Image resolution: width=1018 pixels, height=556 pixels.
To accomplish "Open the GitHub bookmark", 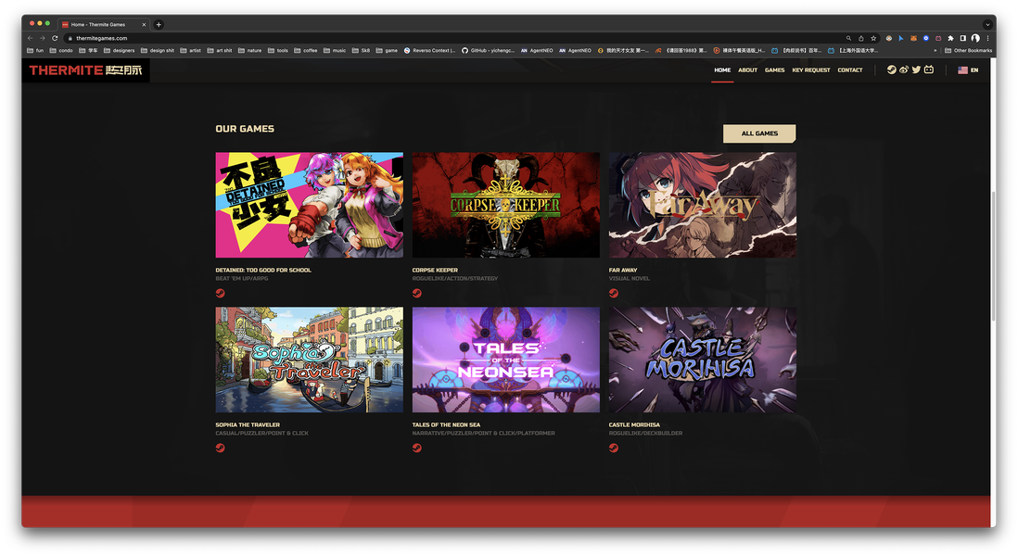I will click(x=489, y=51).
